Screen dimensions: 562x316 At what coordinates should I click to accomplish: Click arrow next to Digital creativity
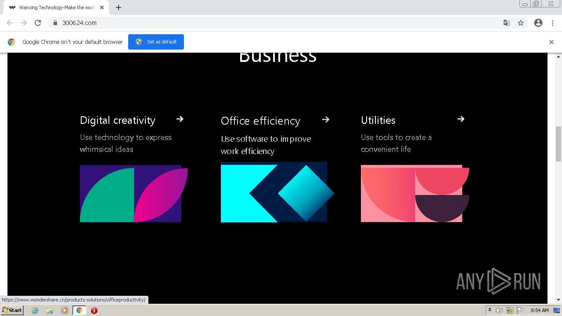180,119
